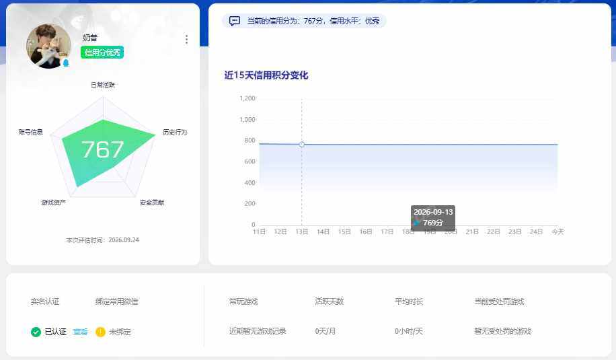Screen dimensions: 616x360
Task: Click the 账号信息 radar axis label
Action: (31, 132)
